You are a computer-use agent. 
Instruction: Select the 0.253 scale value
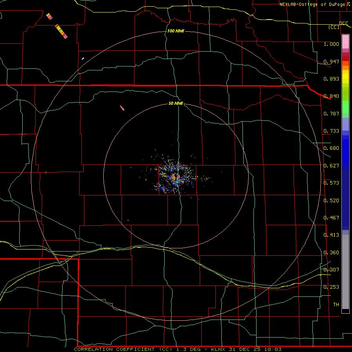coord(331,287)
